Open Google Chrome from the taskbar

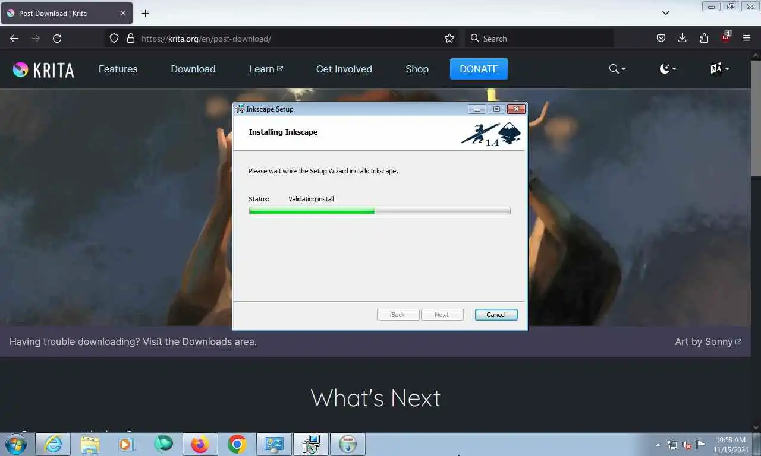(237, 444)
